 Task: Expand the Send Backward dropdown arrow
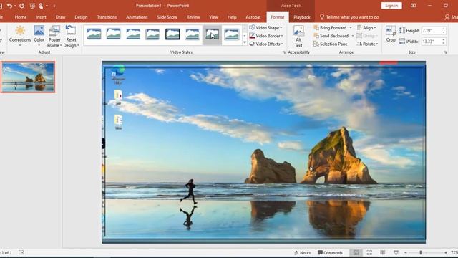[352, 36]
